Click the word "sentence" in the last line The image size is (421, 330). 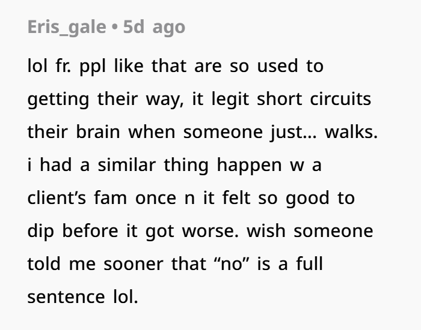point(66,298)
